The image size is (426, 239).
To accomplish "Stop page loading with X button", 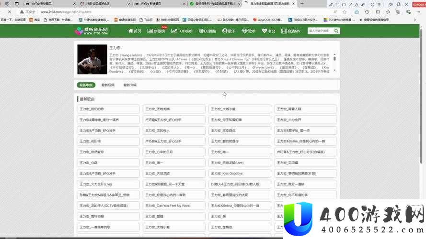I will (10, 12).
